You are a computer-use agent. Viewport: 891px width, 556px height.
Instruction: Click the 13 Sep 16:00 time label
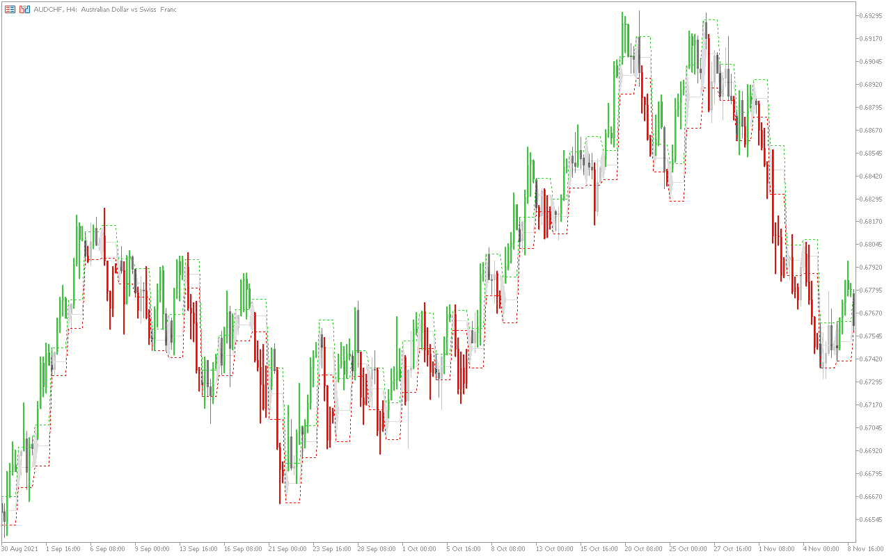(198, 548)
